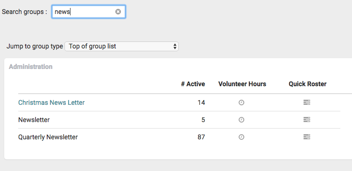
Task: Clear the search groups field
Action: pos(118,12)
